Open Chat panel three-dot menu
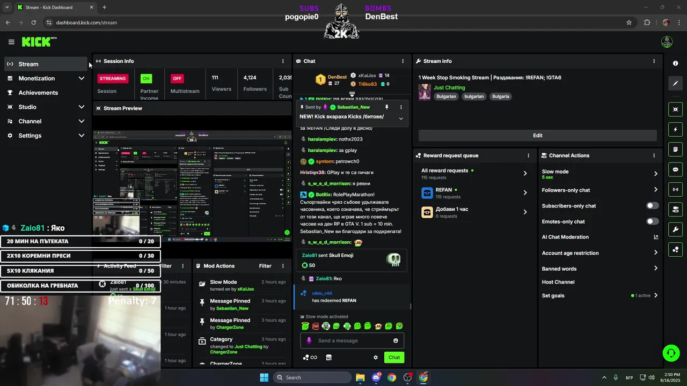The width and height of the screenshot is (687, 386). click(x=403, y=61)
